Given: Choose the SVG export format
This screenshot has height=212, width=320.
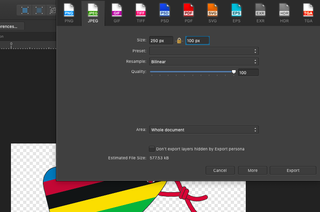Looking at the screenshot, I should 213,13.
